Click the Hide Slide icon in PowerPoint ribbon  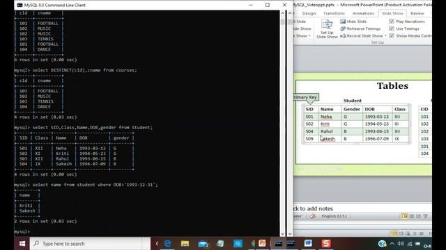point(343,22)
